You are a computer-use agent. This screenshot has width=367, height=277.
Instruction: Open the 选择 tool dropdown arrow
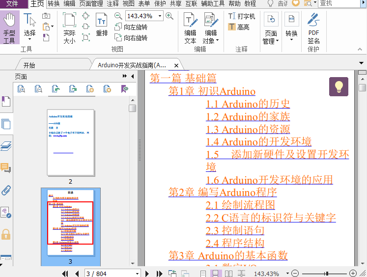pyautogui.click(x=30, y=39)
